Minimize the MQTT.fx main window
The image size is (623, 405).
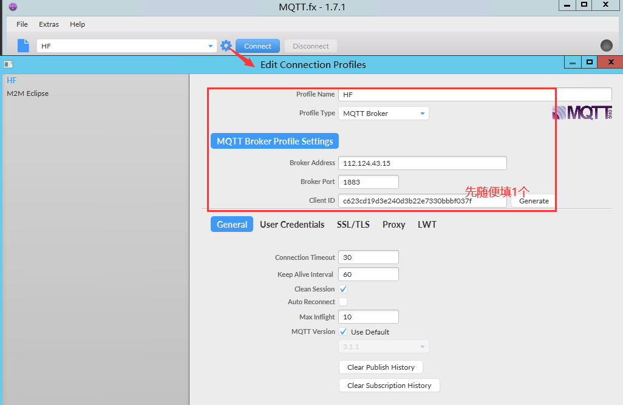(x=567, y=5)
